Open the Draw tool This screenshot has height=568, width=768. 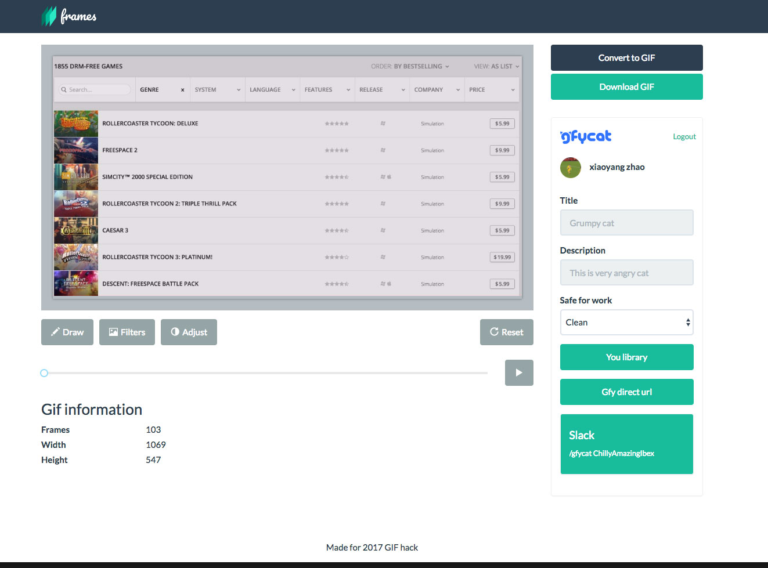pos(67,332)
